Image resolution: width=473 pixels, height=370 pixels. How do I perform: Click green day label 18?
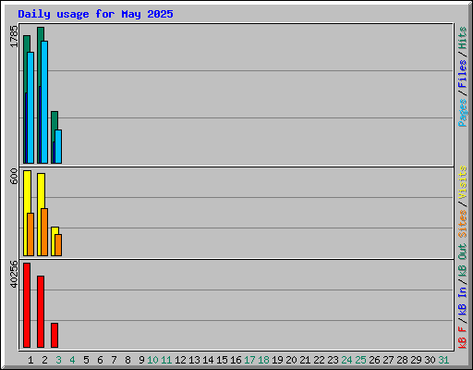(263, 360)
